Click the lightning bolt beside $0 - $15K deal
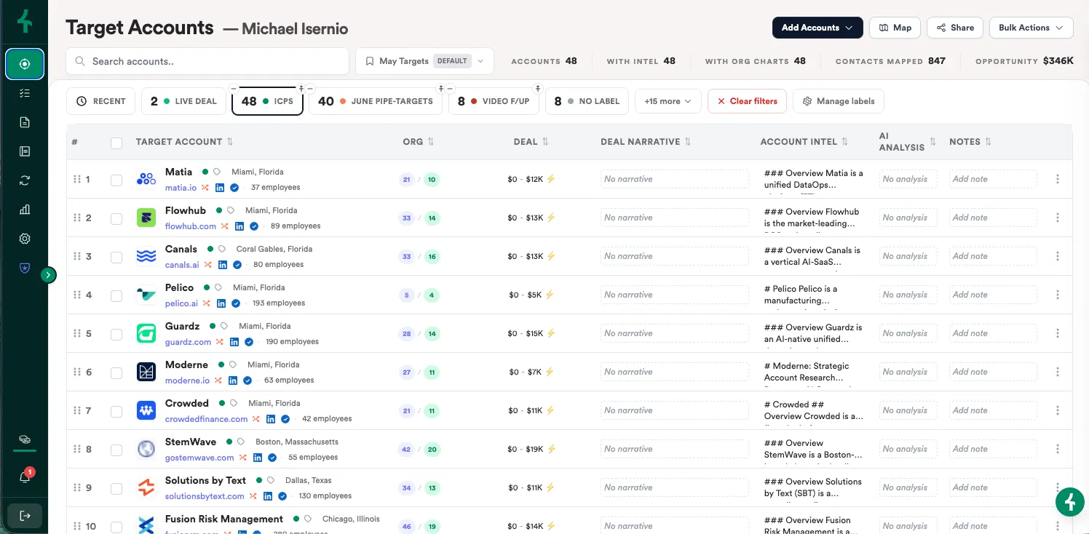Image resolution: width=1089 pixels, height=534 pixels. pos(550,333)
